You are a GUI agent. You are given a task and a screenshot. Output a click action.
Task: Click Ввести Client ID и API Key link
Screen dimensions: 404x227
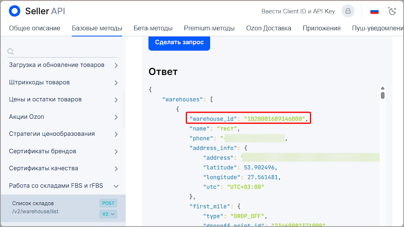tap(298, 11)
